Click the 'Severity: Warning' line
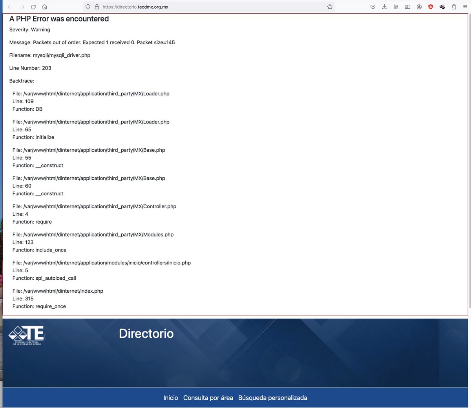 30,30
